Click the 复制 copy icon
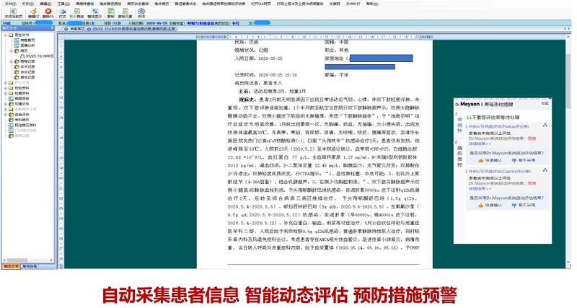This screenshot has width=577, height=308. [x=111, y=13]
